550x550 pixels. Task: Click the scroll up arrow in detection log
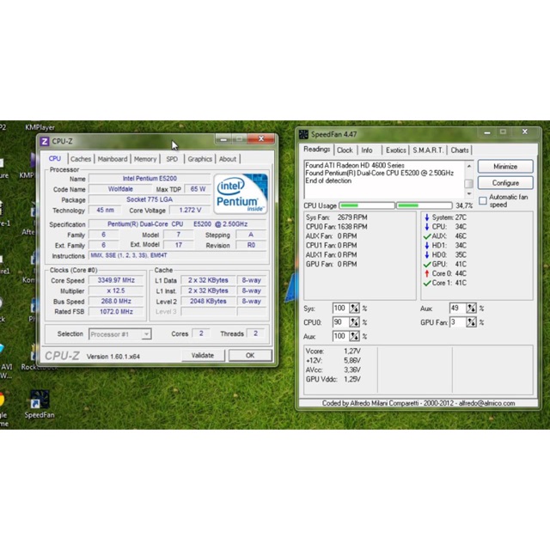[469, 166]
